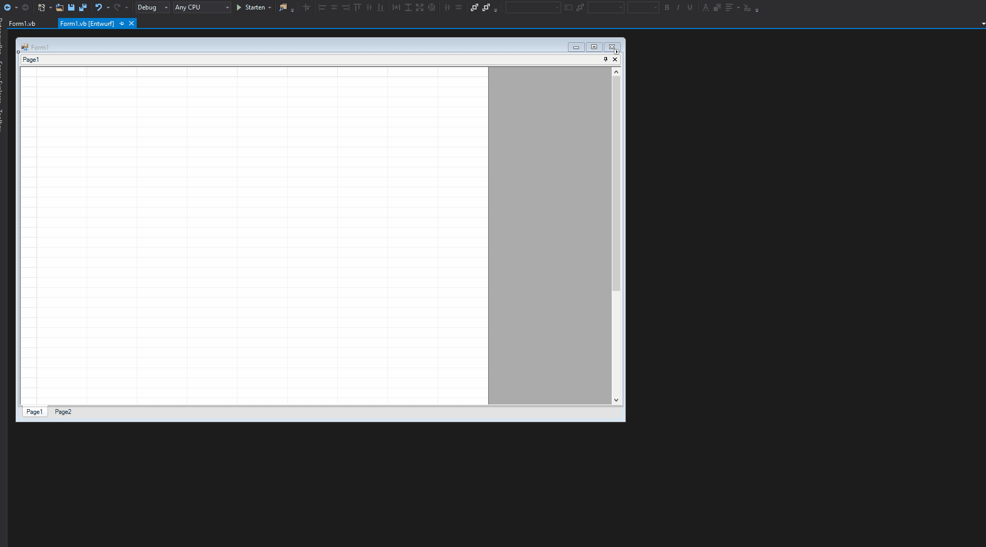The height and width of the screenshot is (547, 986).
Task: Undo the last action
Action: click(x=99, y=7)
